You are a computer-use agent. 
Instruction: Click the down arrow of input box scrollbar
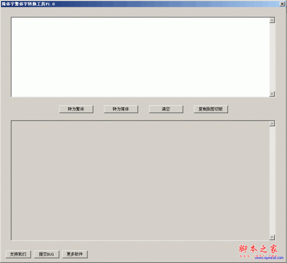pyautogui.click(x=272, y=94)
